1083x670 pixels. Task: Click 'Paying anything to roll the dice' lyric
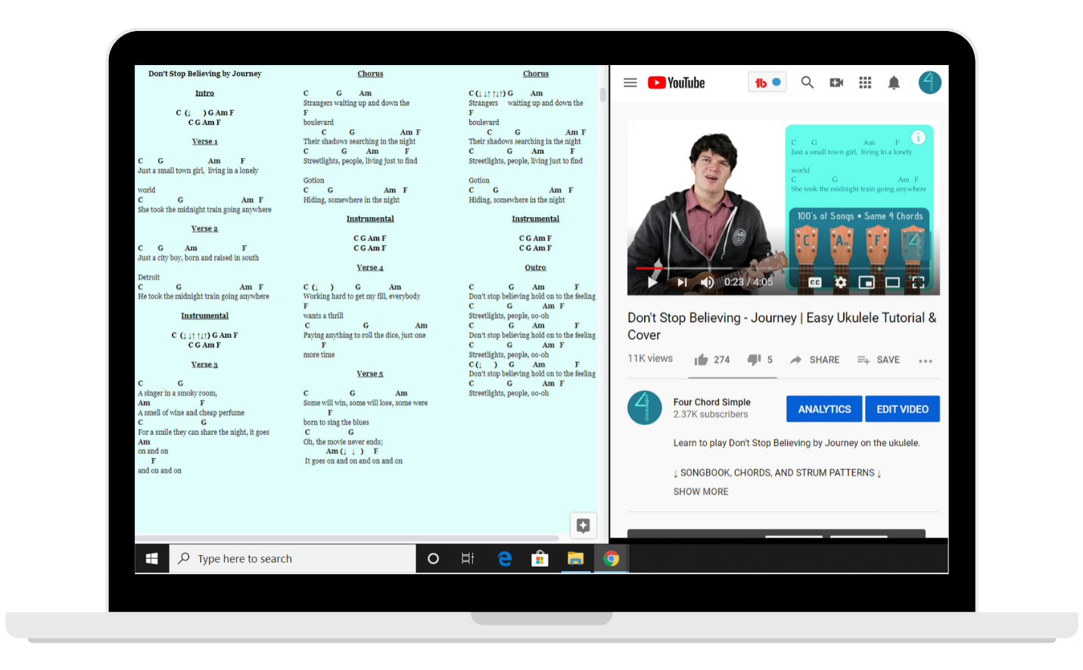364,335
